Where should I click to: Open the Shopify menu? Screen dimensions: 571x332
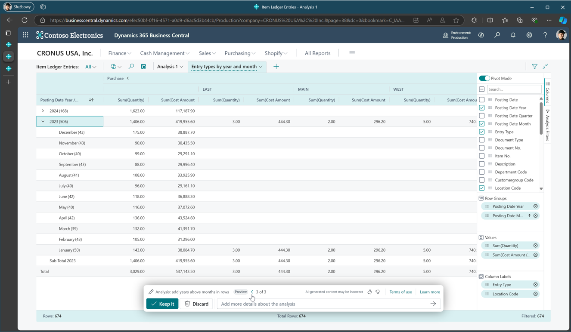click(x=276, y=53)
